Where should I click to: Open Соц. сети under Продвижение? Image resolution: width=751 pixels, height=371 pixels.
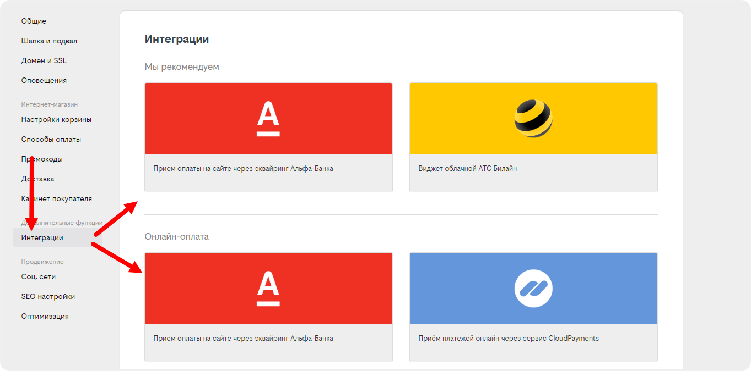point(39,276)
